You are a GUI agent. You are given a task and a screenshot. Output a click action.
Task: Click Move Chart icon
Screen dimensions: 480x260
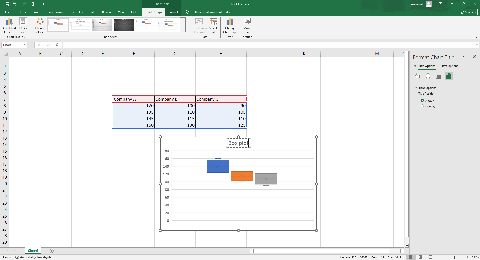point(247,26)
